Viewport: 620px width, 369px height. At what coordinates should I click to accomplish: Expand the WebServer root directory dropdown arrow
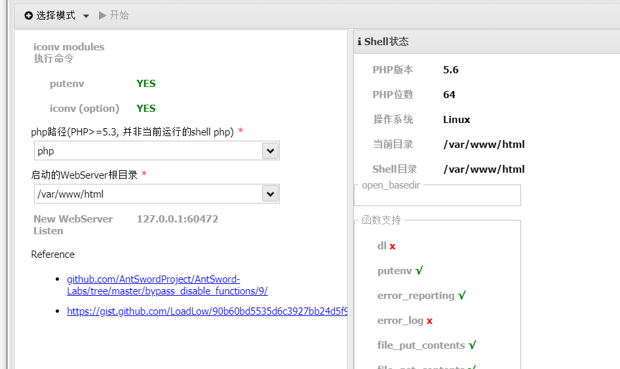point(271,194)
